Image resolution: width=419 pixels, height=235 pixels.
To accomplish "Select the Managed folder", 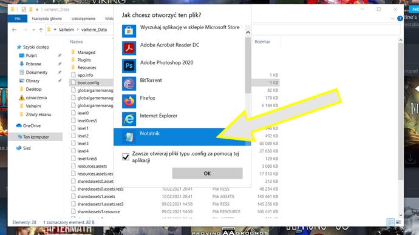I will tap(86, 53).
